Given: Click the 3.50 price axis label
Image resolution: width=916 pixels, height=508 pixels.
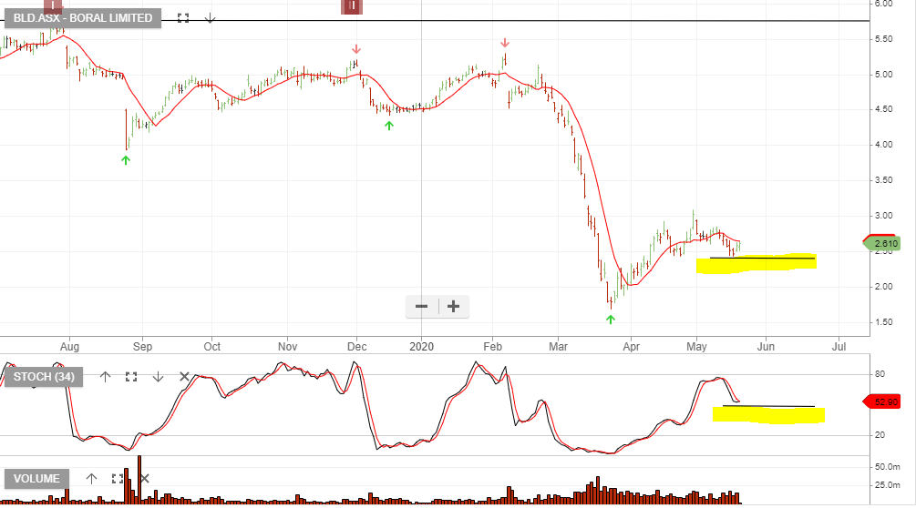Looking at the screenshot, I should (883, 180).
